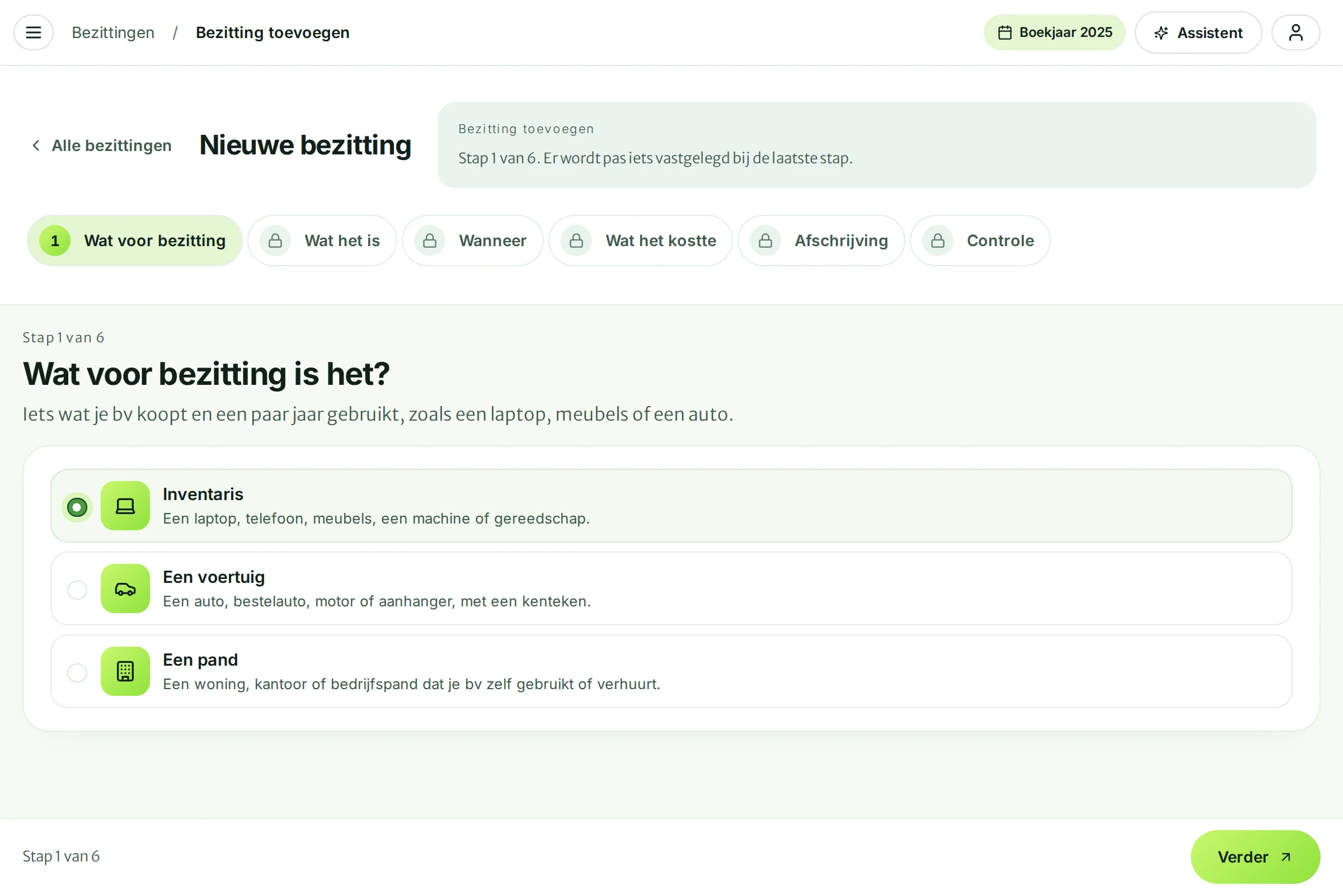Switch to the Controle step

980,241
